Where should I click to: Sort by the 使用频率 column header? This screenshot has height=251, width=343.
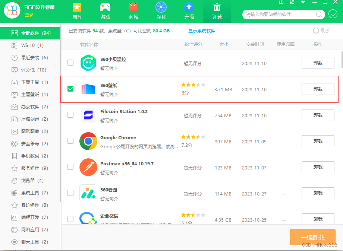pyautogui.click(x=286, y=44)
